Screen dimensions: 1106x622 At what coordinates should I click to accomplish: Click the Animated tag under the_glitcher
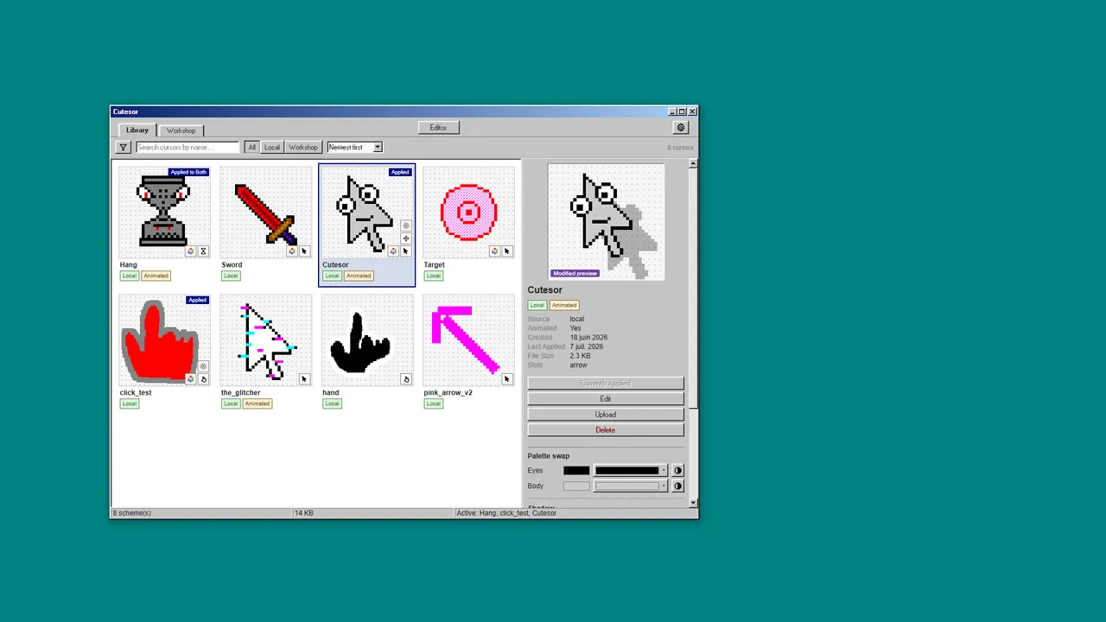[257, 404]
